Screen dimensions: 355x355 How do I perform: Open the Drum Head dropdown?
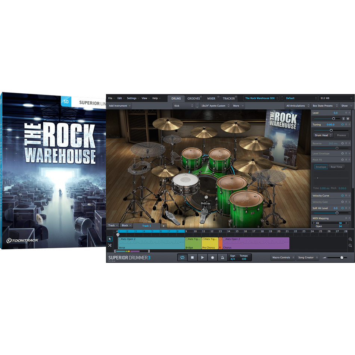click(x=323, y=135)
